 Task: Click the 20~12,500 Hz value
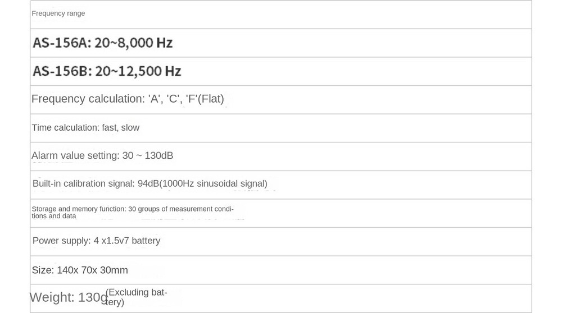138,71
